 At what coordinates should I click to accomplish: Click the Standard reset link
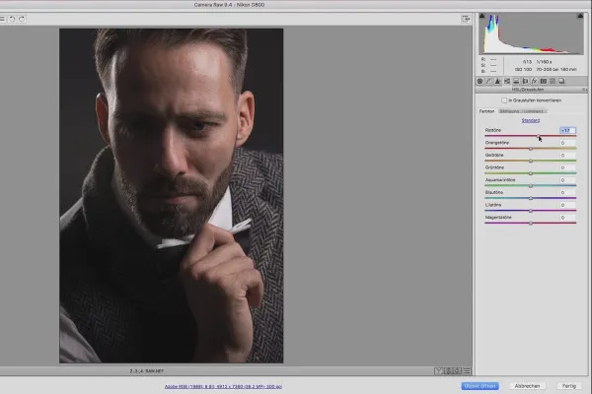(531, 120)
